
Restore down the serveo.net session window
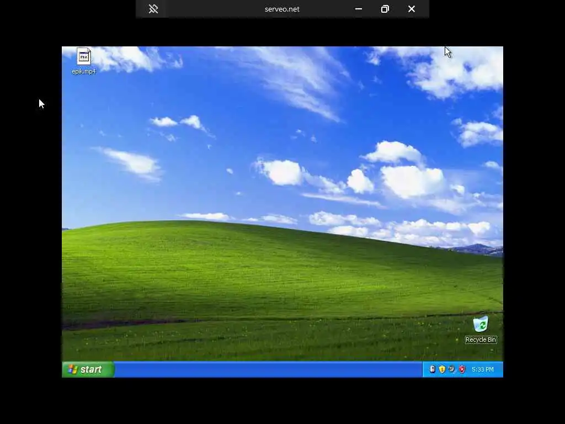tap(385, 9)
